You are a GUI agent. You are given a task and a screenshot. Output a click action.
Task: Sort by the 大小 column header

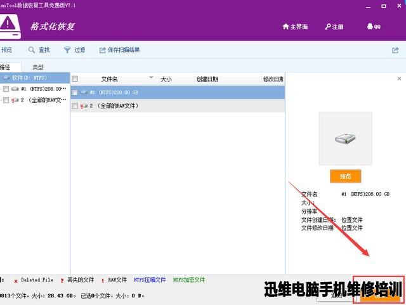coord(166,79)
